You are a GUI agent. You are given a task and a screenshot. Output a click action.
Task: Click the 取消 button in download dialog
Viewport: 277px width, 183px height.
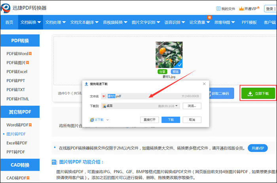(x=192, y=120)
